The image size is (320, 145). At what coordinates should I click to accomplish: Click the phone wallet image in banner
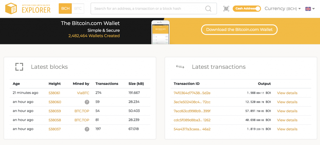(160, 32)
